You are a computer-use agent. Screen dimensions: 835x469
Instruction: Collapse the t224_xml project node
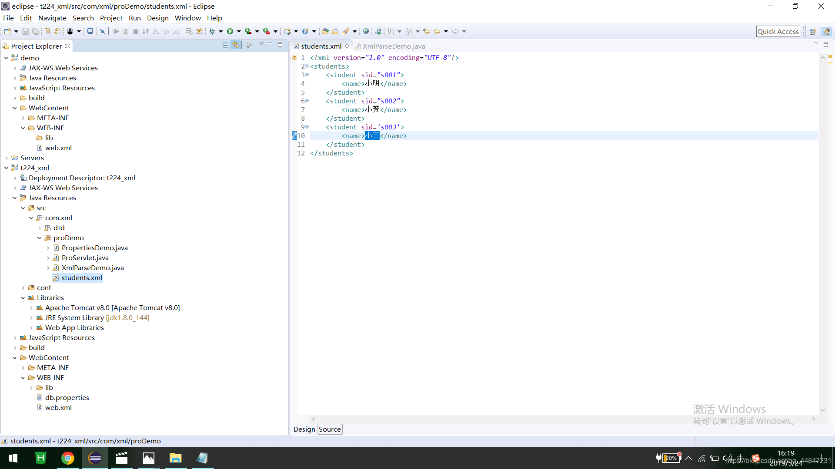[x=6, y=168]
